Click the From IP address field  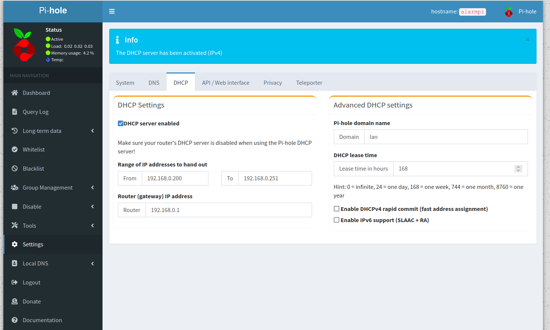175,178
